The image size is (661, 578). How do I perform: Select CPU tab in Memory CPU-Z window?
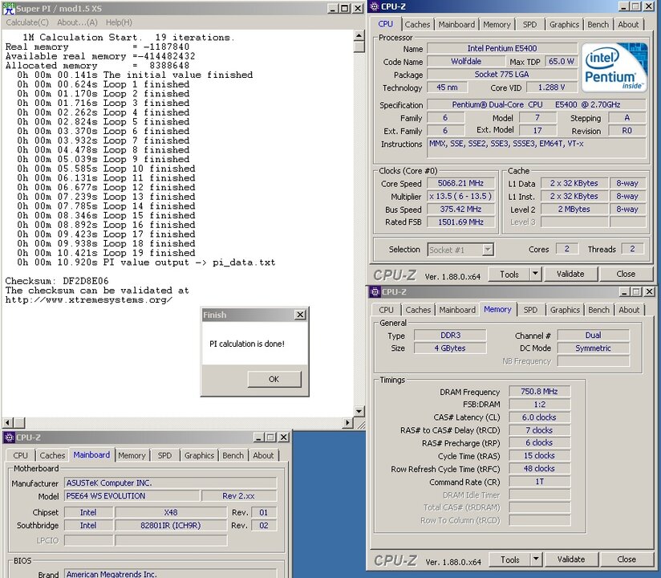[386, 310]
